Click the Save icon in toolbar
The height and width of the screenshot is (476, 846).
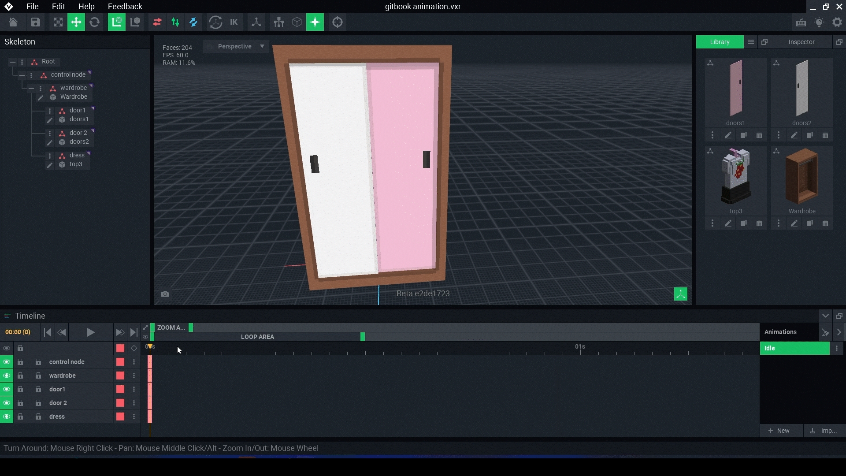[35, 22]
